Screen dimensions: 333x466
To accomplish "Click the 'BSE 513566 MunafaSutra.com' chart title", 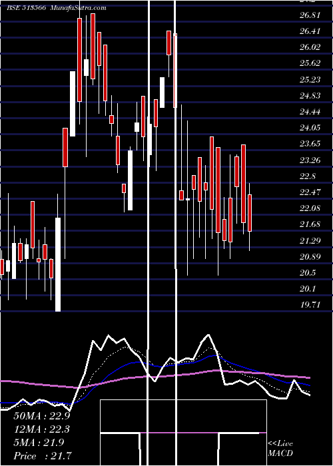I will pyautogui.click(x=56, y=8).
